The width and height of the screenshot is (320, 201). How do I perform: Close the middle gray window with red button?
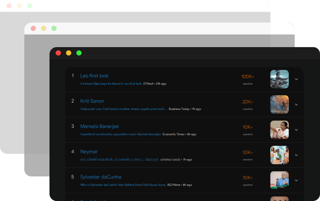(33, 28)
